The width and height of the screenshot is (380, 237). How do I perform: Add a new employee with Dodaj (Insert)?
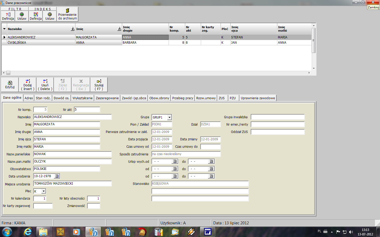(28, 85)
